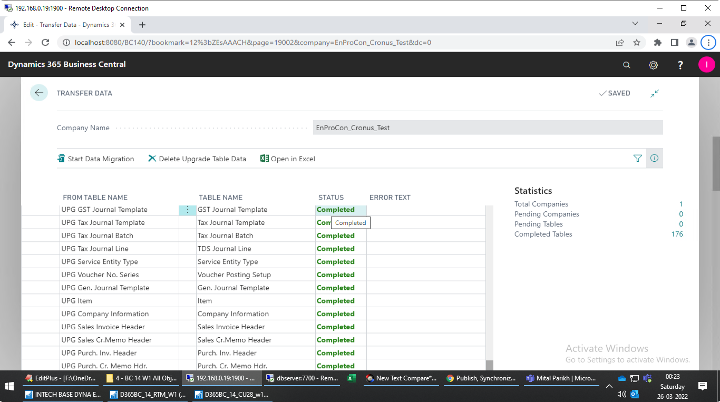
Task: Click the ERROR TEXT column header
Action: 390,198
